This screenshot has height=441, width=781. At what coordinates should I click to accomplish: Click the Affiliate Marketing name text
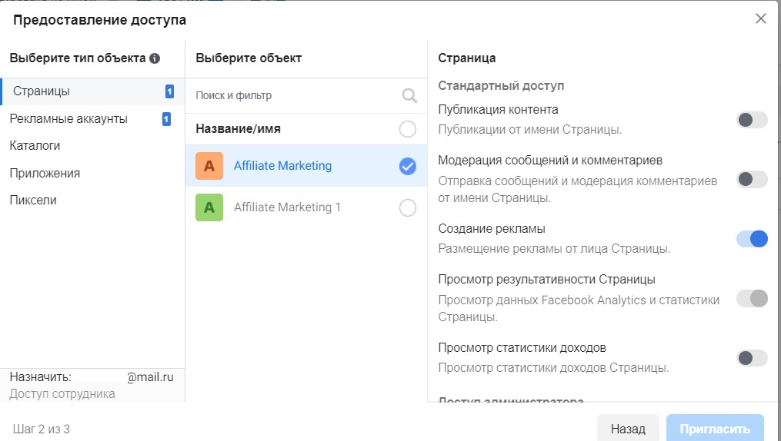click(x=282, y=166)
